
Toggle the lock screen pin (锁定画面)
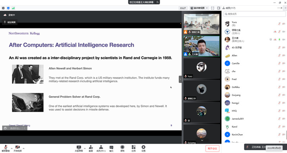[9, 22]
